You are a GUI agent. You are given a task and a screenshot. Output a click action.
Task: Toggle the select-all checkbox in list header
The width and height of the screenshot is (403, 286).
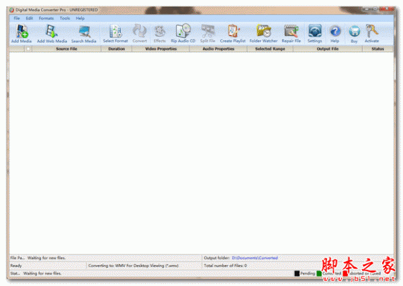click(28, 49)
